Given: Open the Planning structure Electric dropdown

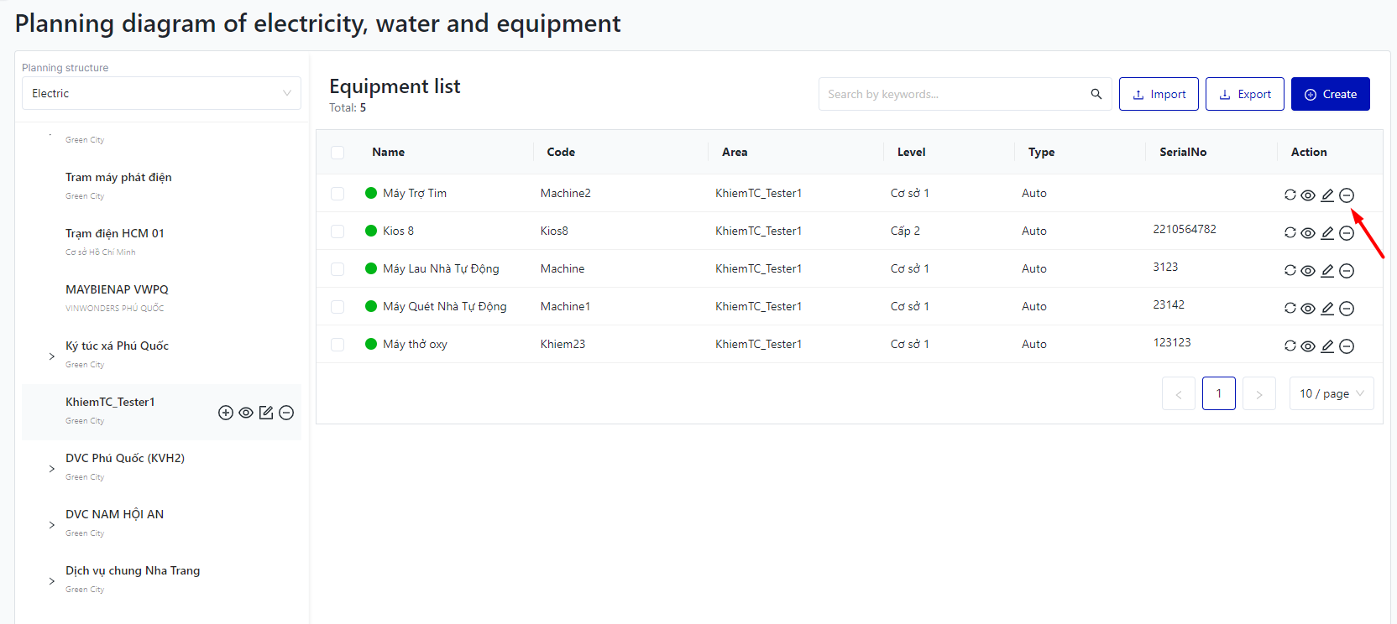Looking at the screenshot, I should (161, 93).
